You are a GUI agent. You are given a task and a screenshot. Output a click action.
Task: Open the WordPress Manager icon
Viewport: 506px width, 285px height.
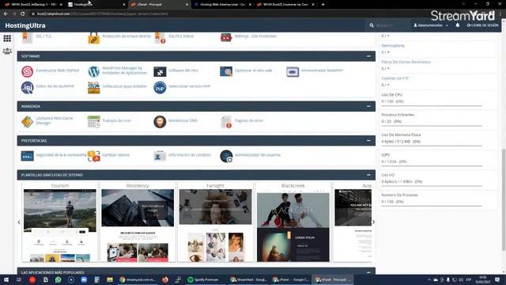94,71
